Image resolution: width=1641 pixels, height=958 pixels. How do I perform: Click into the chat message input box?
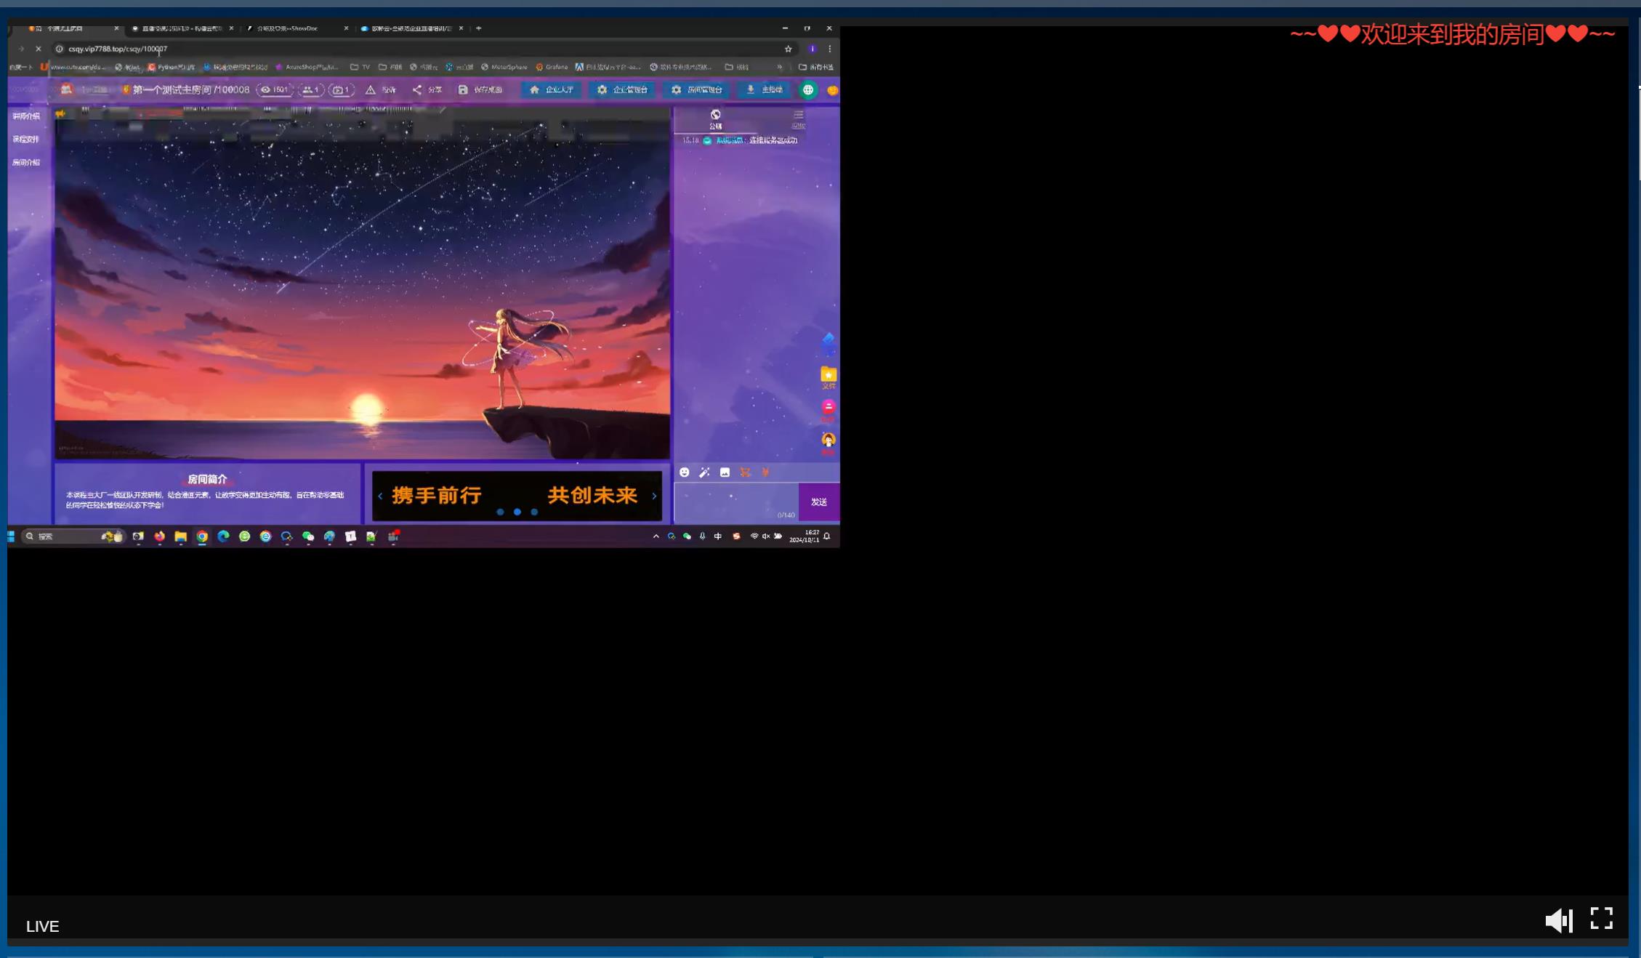tap(735, 502)
